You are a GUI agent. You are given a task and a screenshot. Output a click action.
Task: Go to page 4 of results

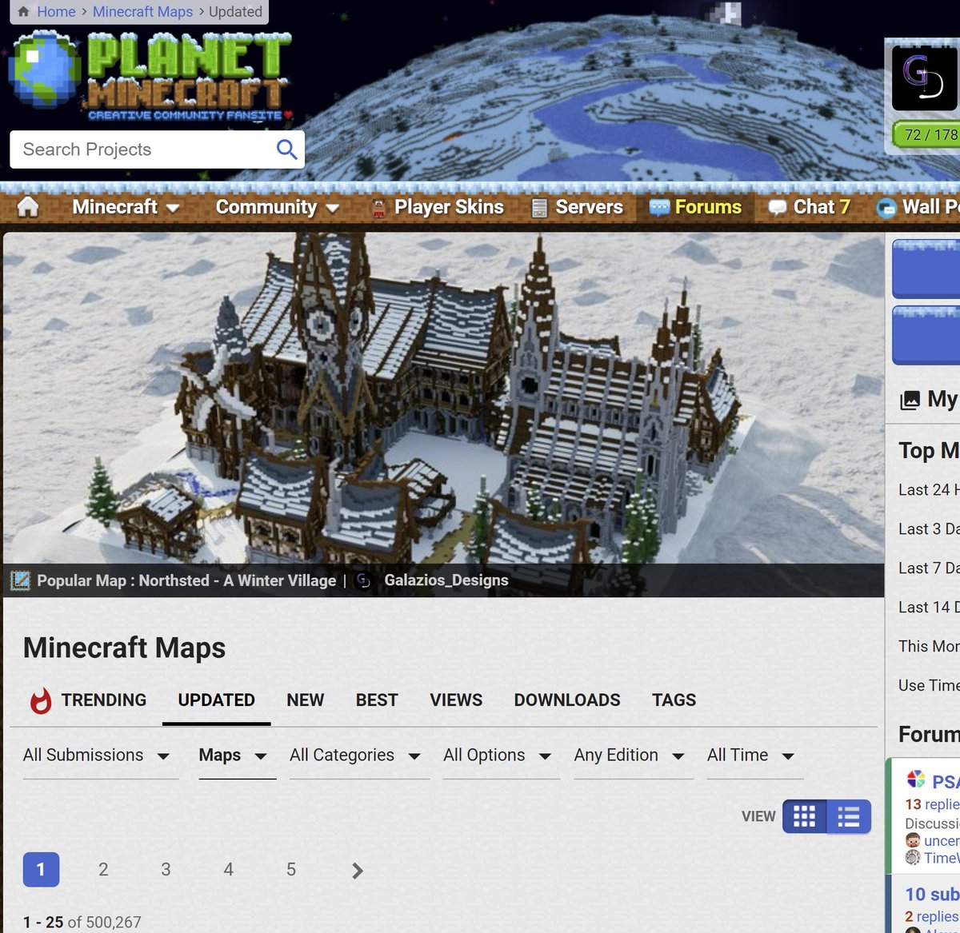click(x=228, y=869)
